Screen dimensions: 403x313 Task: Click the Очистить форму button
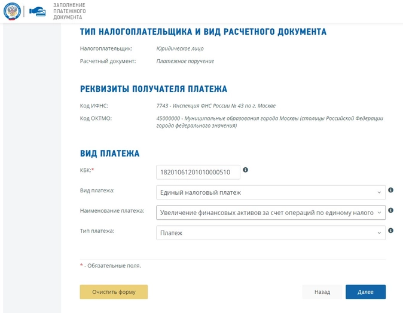(114, 292)
